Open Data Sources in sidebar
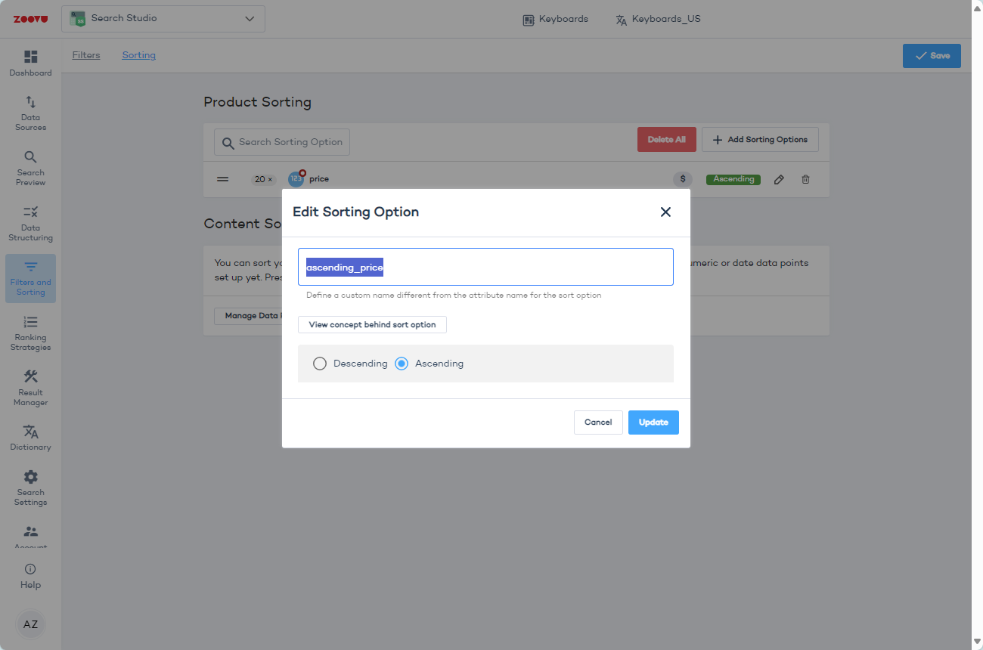This screenshot has width=983, height=650. pyautogui.click(x=30, y=102)
